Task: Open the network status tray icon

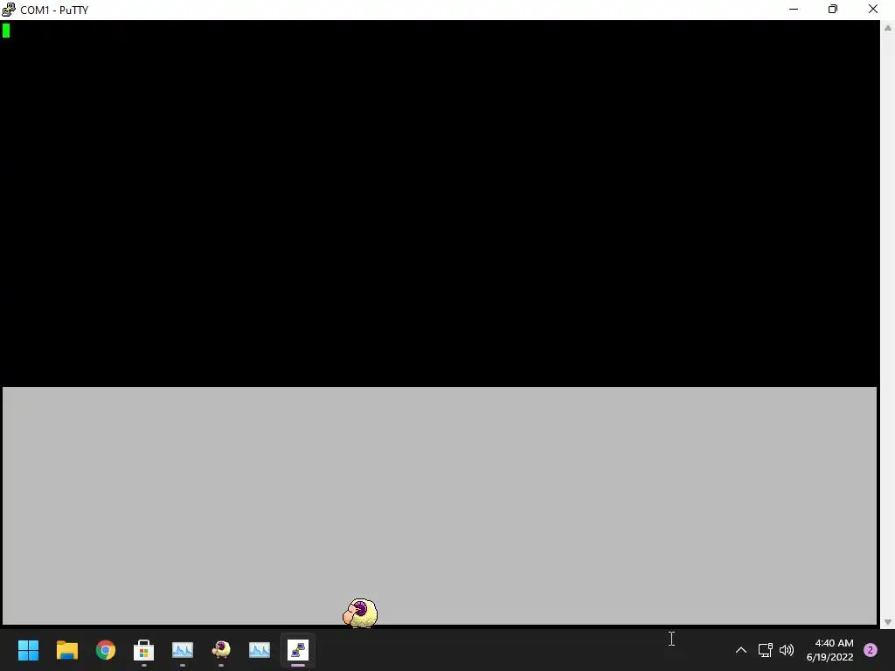Action: [x=765, y=650]
